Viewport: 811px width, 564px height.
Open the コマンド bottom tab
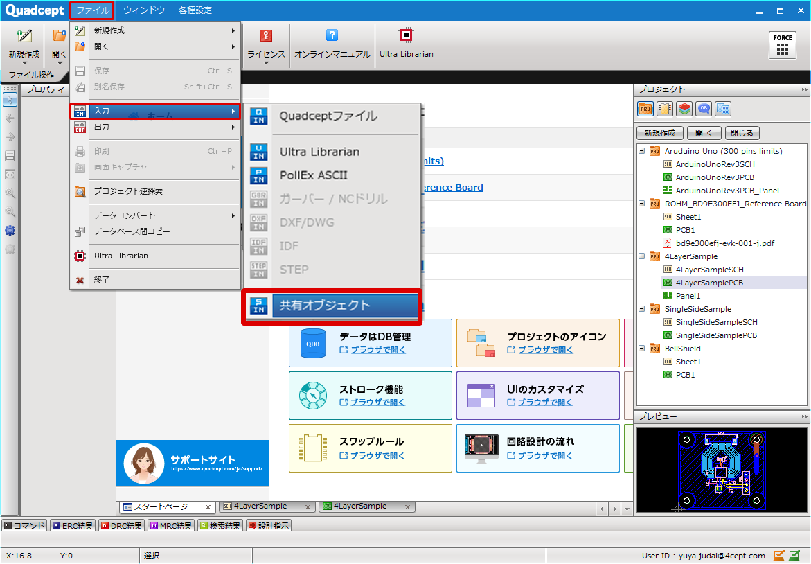click(x=24, y=526)
